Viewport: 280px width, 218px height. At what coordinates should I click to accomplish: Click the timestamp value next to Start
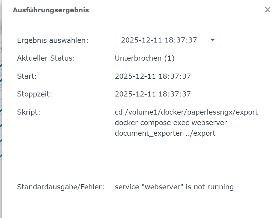[x=153, y=76]
